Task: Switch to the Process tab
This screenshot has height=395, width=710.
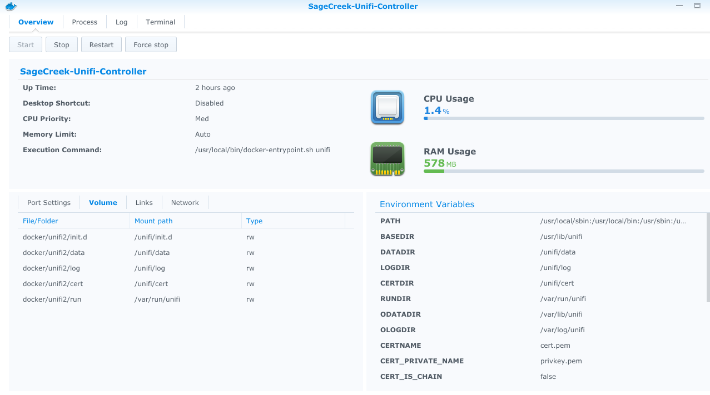Action: point(84,22)
